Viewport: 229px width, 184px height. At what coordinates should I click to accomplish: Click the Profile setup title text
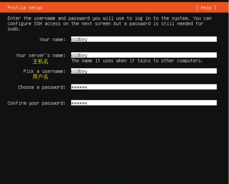click(x=25, y=7)
